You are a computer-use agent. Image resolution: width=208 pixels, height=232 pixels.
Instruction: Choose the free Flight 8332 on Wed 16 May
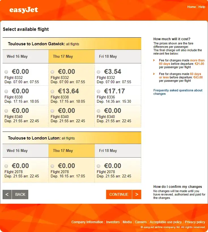7,72
